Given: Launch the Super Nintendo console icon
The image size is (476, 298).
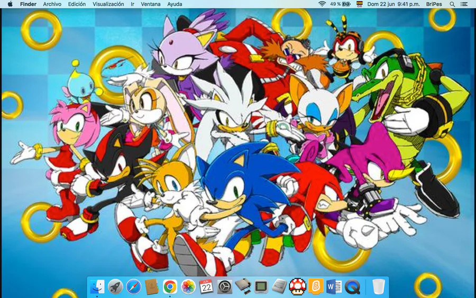Looking at the screenshot, I should pyautogui.click(x=279, y=286).
